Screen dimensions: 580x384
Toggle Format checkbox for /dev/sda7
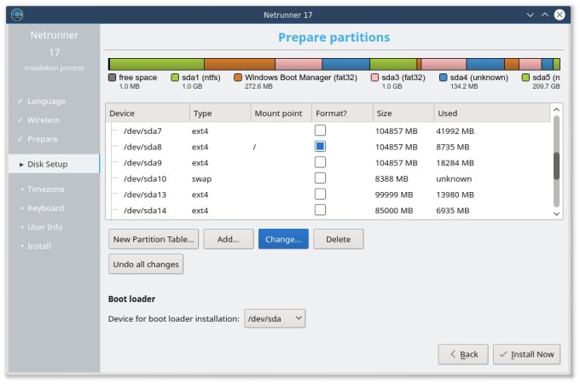[320, 131]
